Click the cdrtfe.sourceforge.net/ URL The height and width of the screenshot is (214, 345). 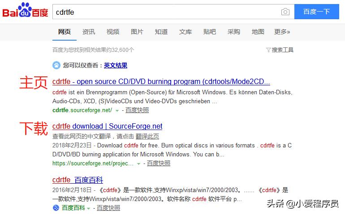tap(82, 110)
